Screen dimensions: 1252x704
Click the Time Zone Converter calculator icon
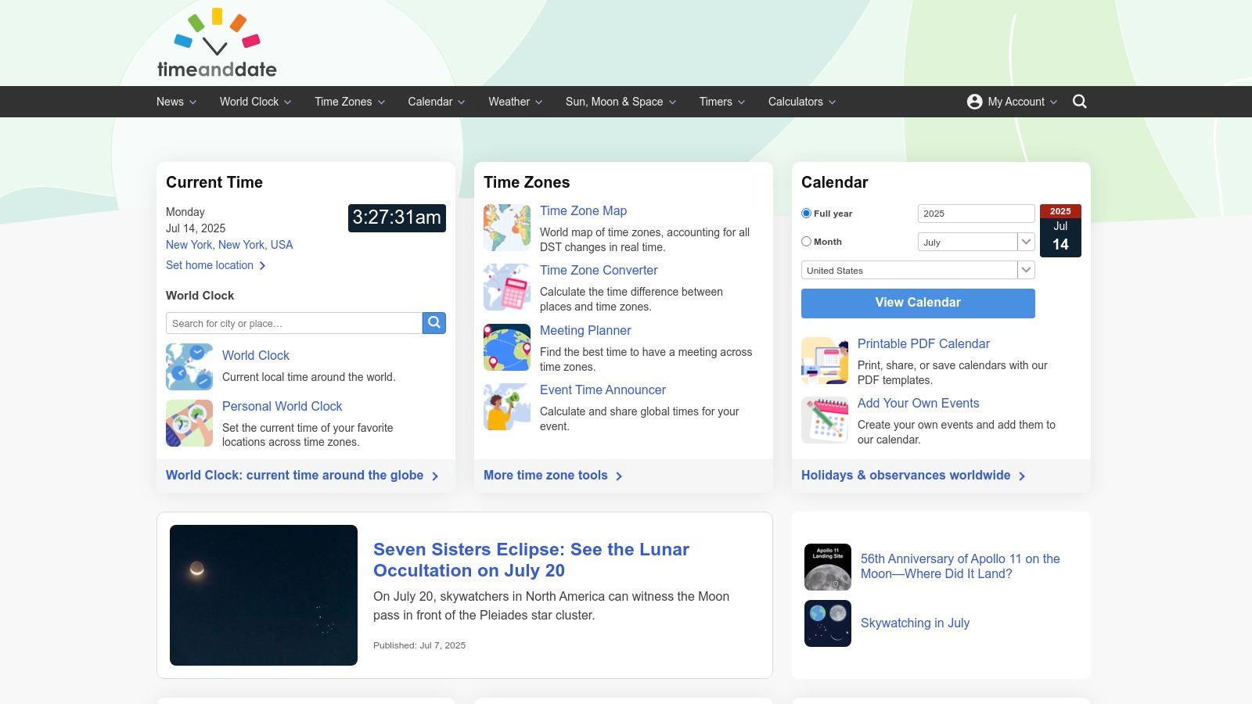pos(507,287)
